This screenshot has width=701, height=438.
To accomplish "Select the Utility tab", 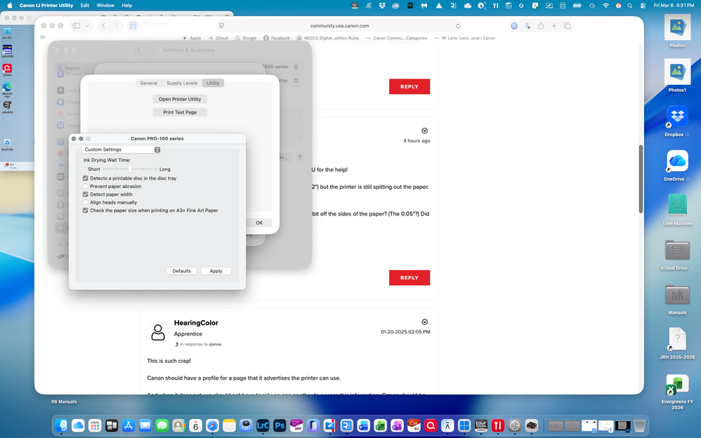I will 213,83.
